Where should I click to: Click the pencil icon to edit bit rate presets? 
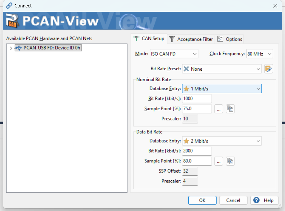tap(268, 69)
